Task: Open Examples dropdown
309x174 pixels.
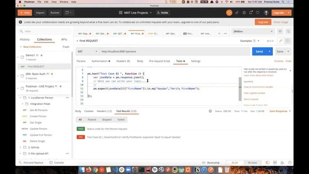Action: 250,41
